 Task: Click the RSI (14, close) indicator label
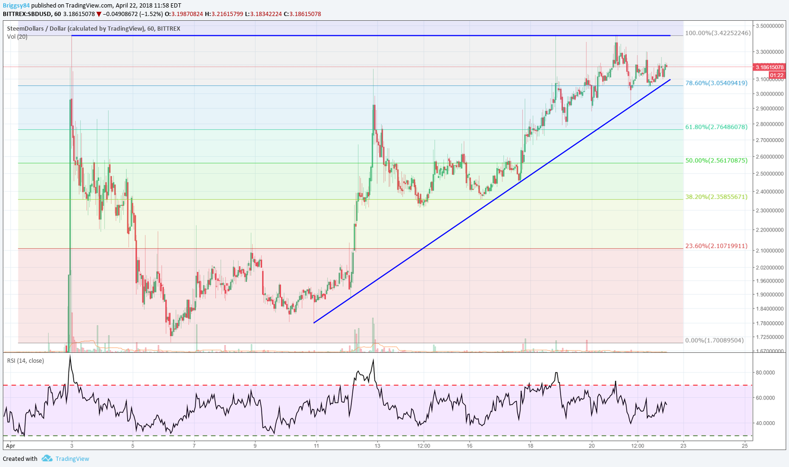click(25, 361)
